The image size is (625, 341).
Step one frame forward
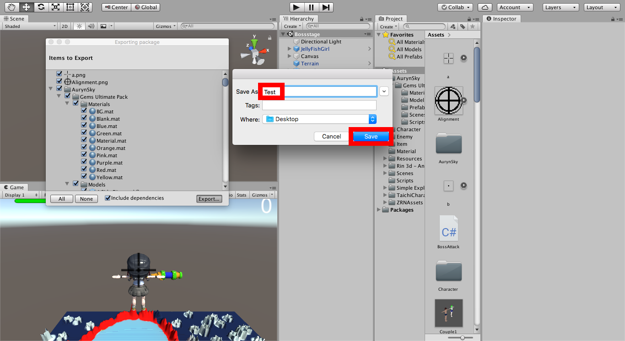click(326, 7)
